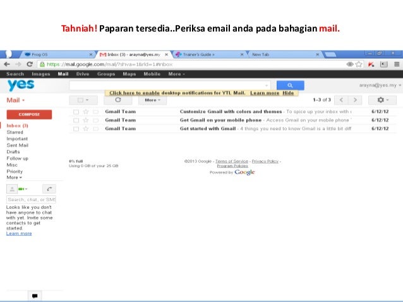Tick checkbox for Customize Gmail with colors email
This screenshot has width=403, height=302.
(x=76, y=112)
